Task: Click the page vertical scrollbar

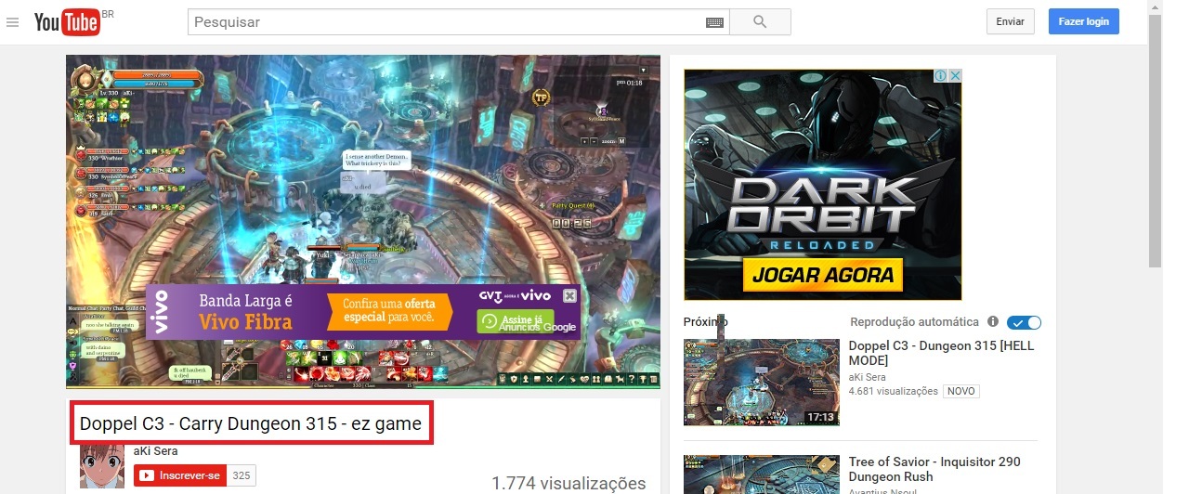Action: point(1155,139)
